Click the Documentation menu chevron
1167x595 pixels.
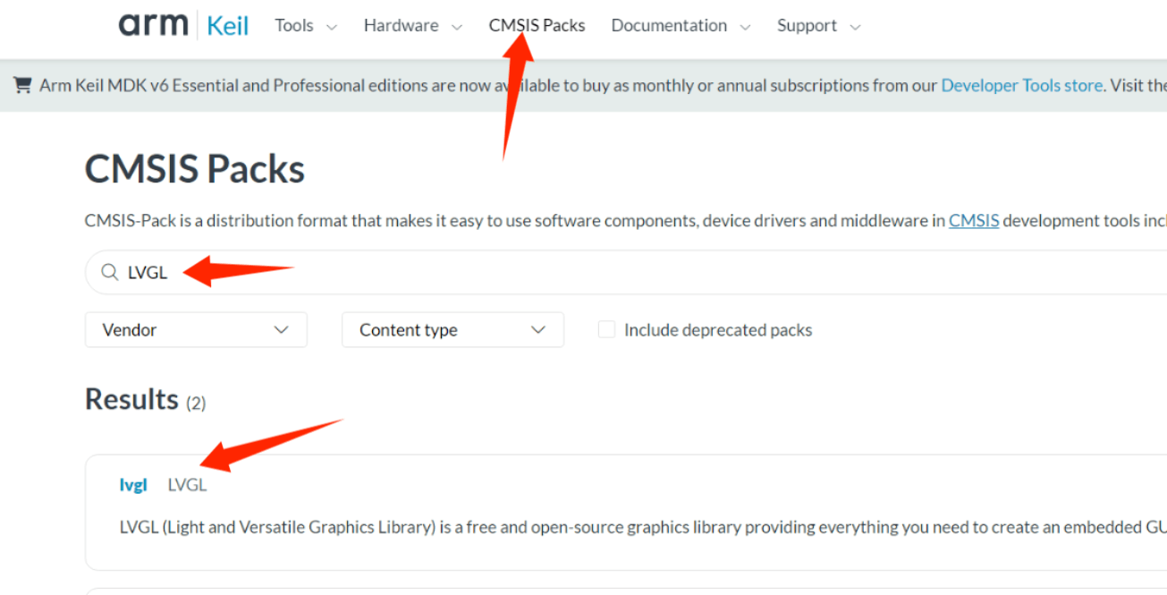[x=745, y=28]
